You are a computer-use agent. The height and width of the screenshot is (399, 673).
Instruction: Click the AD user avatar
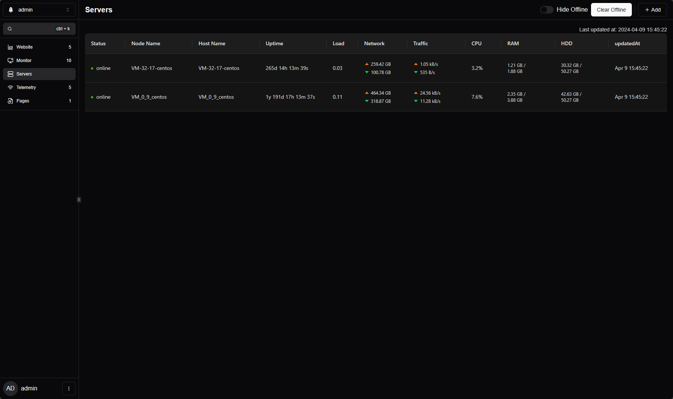click(x=10, y=389)
